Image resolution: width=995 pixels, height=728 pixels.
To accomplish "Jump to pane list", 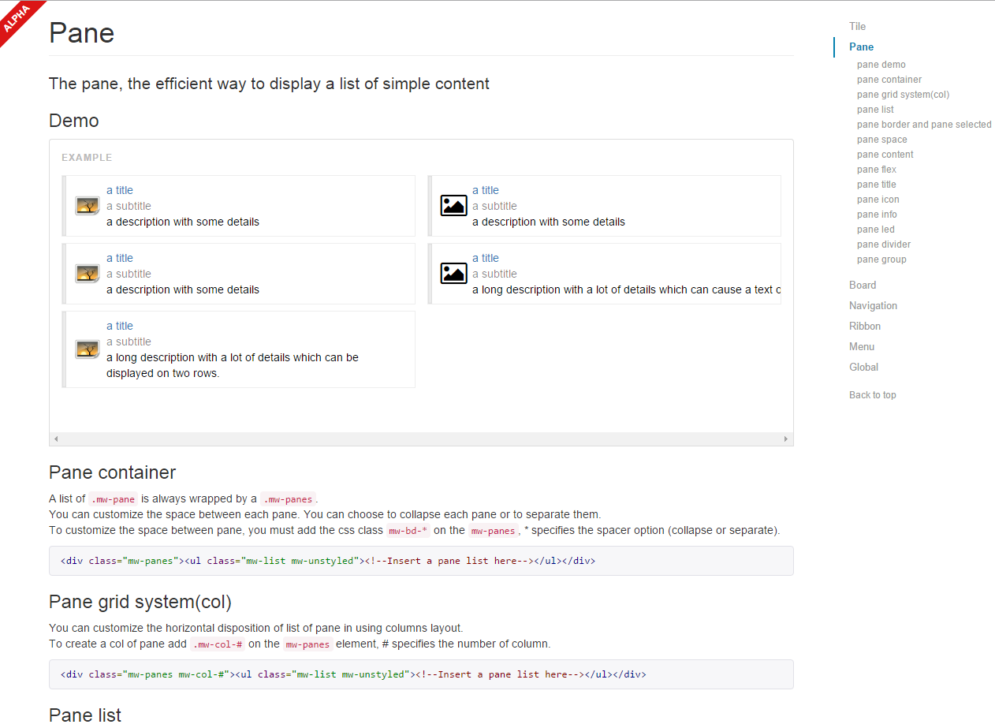I will (x=875, y=110).
